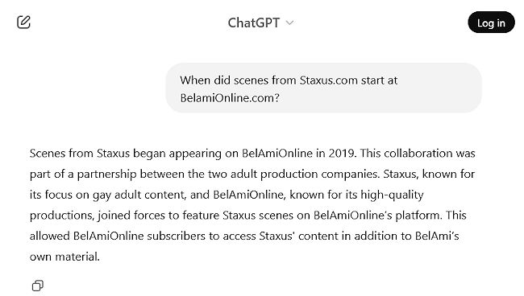Click the first line starting 'Scenes from Staxus'
The width and height of the screenshot is (524, 296).
[252, 154]
